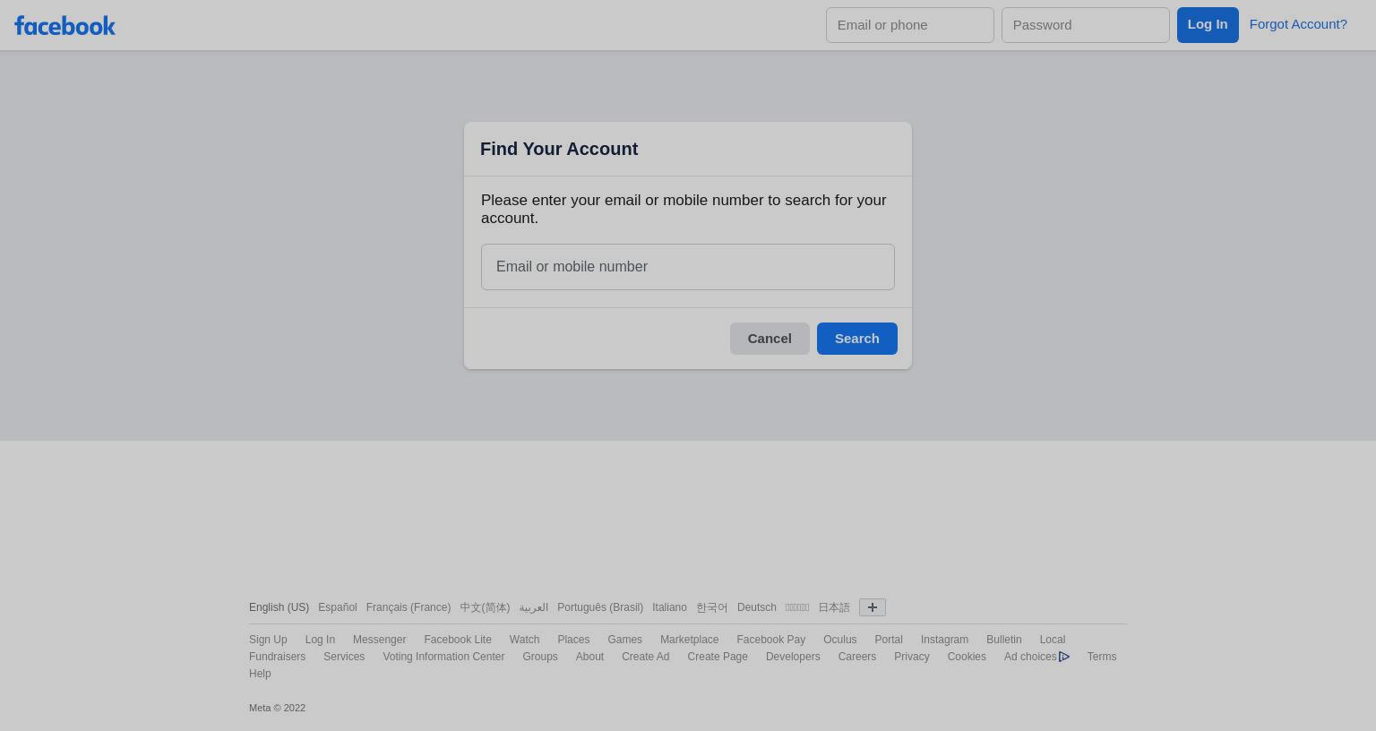Open the Log In footer link

click(x=320, y=640)
